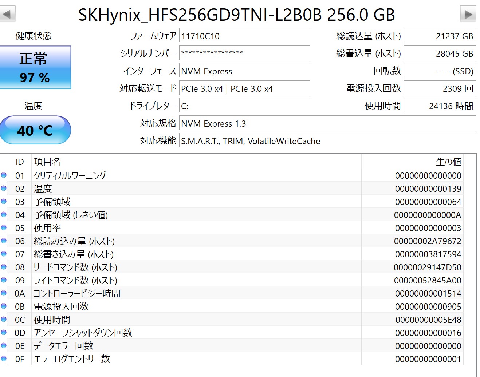Select status dot for ID 0E データエラー回数
The image size is (480, 377).
[4, 345]
